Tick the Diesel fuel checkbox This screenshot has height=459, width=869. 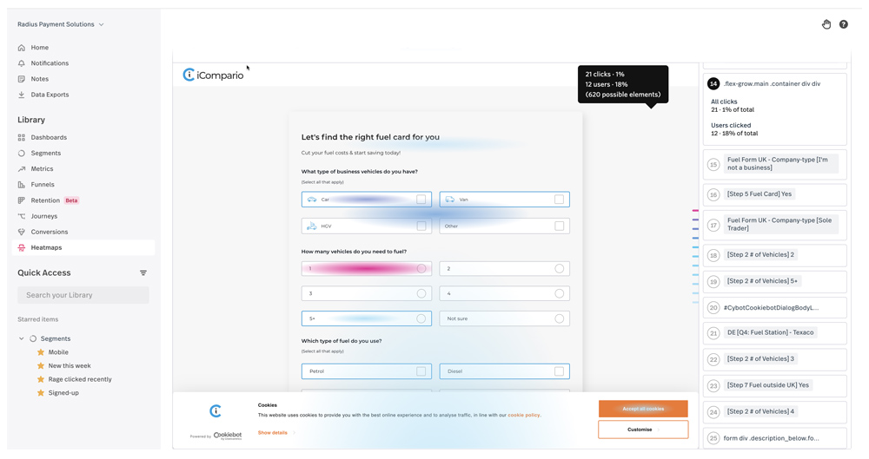(x=559, y=371)
